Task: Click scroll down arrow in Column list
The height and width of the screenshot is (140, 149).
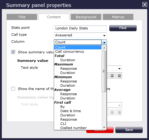Action: (x=104, y=128)
